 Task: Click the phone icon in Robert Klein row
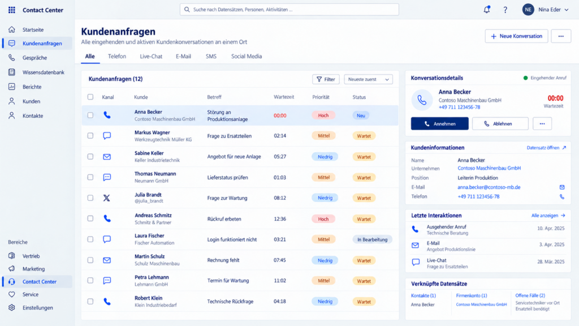(107, 302)
